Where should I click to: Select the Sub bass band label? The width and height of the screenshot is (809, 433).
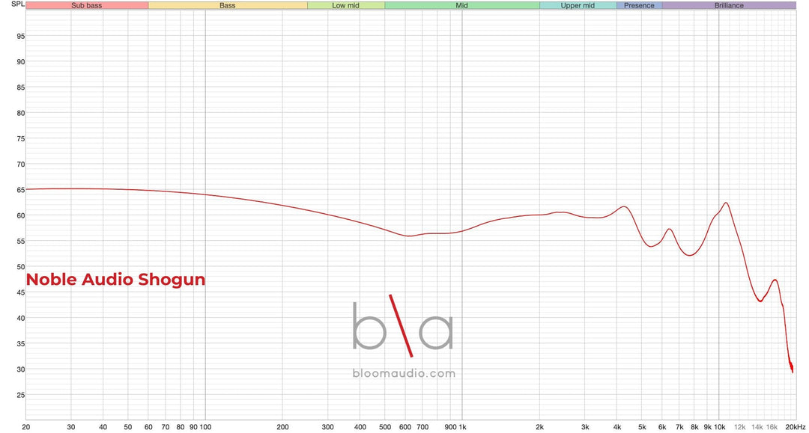(x=87, y=5)
